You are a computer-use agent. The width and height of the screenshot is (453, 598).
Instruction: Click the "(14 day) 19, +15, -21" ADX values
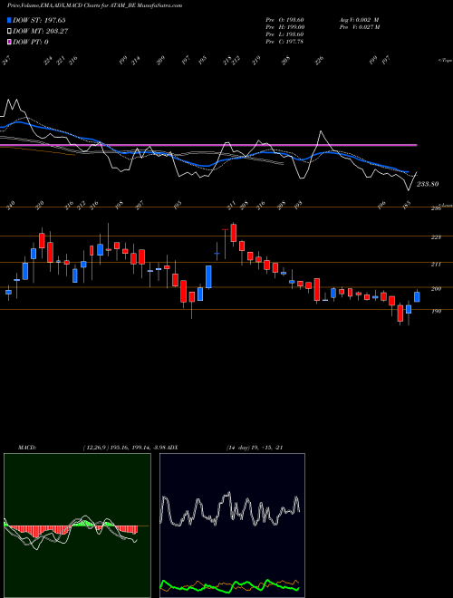click(x=255, y=448)
